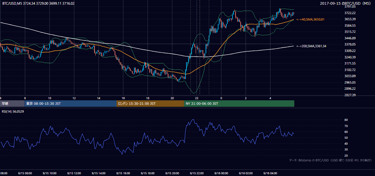Click RSI scale value 70
Viewport: 375px width, 176px height.
click(x=346, y=126)
